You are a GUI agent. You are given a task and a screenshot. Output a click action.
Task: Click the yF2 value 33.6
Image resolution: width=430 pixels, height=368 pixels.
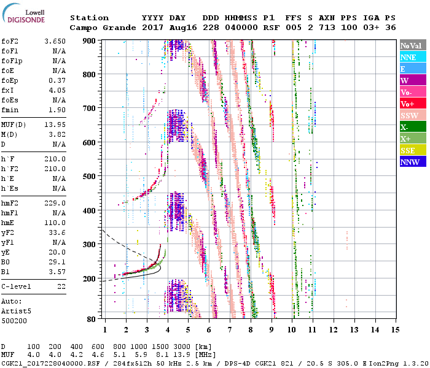pos(57,232)
